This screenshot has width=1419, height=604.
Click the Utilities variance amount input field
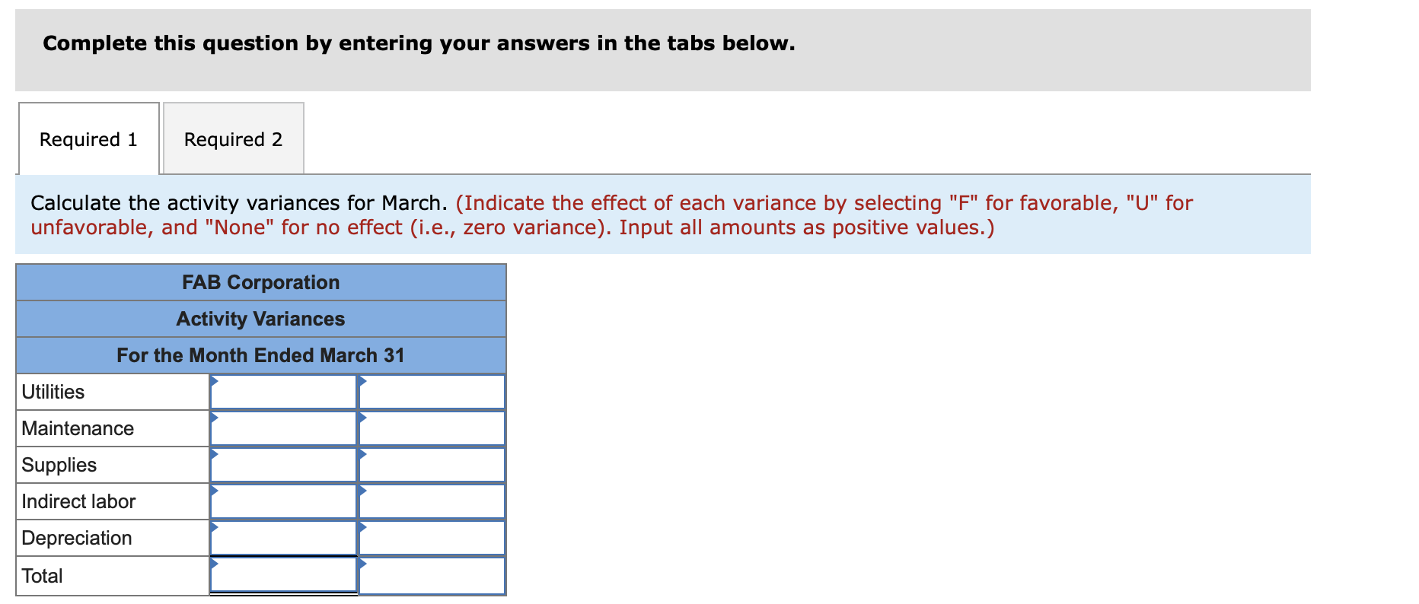coord(283,392)
